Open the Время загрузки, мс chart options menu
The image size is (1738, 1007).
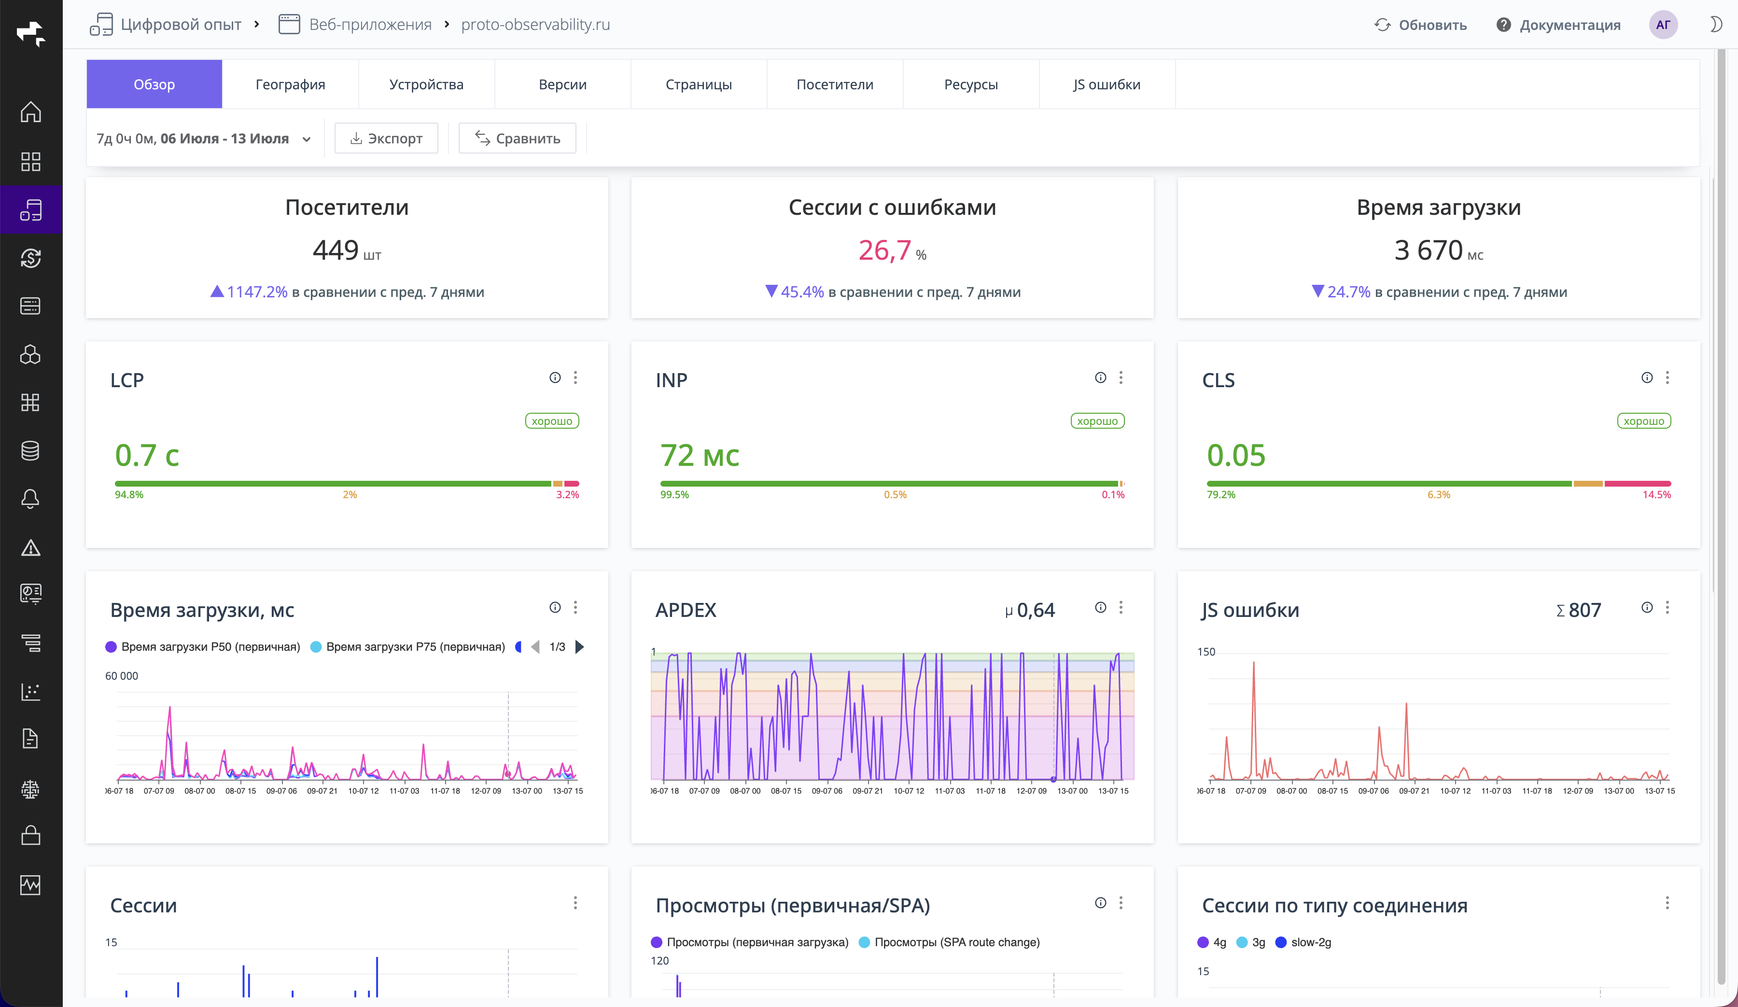coord(575,607)
